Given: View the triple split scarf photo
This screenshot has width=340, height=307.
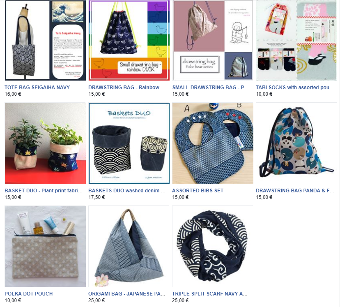Looking at the screenshot, I should [213, 246].
